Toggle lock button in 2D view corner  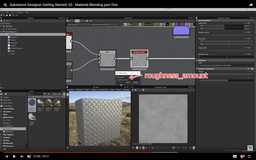[x=194, y=148]
